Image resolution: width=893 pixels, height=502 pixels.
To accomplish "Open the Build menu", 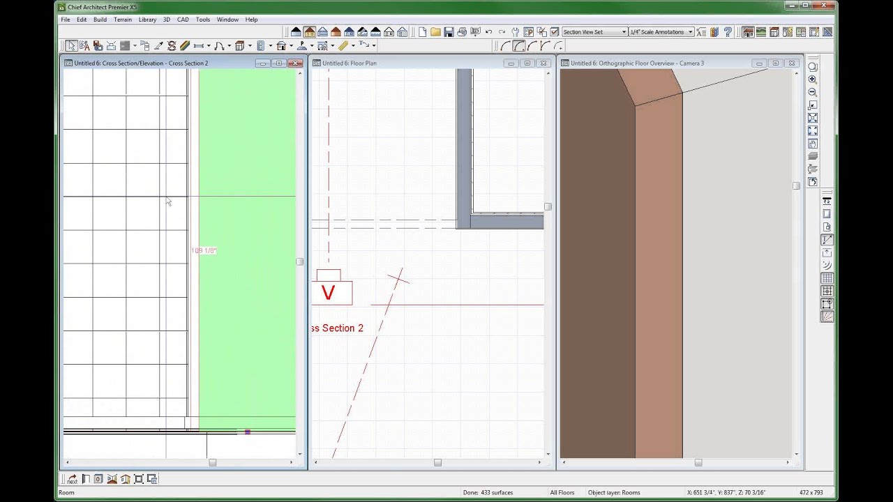I will point(100,20).
